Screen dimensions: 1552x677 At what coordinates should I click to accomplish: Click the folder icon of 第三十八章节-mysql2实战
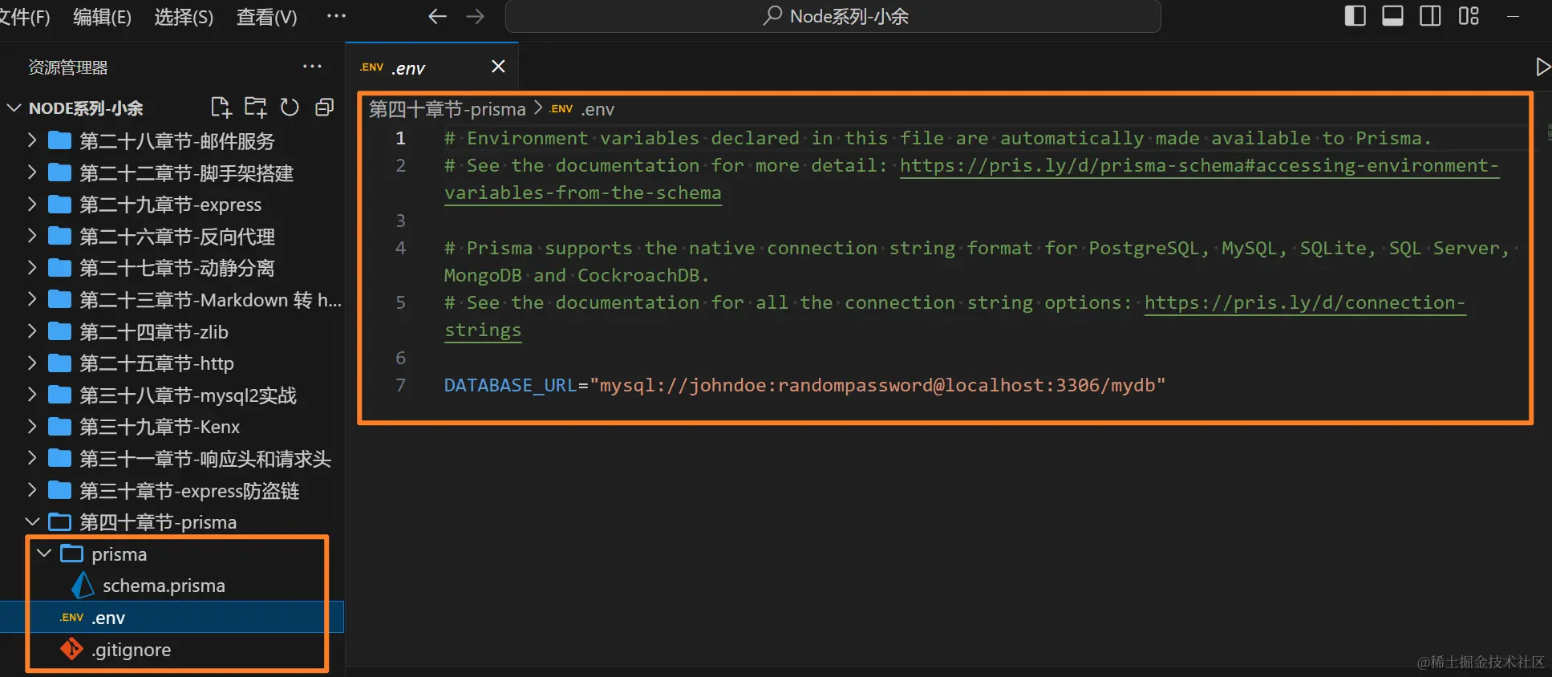click(59, 395)
